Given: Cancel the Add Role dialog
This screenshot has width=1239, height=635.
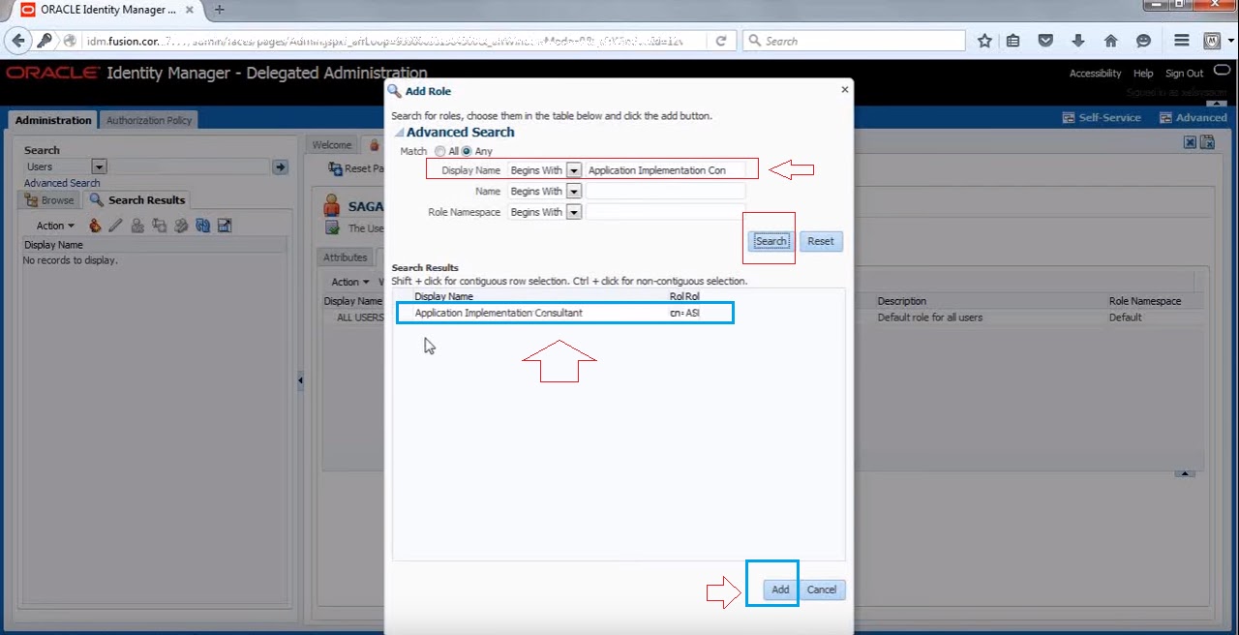Looking at the screenshot, I should 822,590.
